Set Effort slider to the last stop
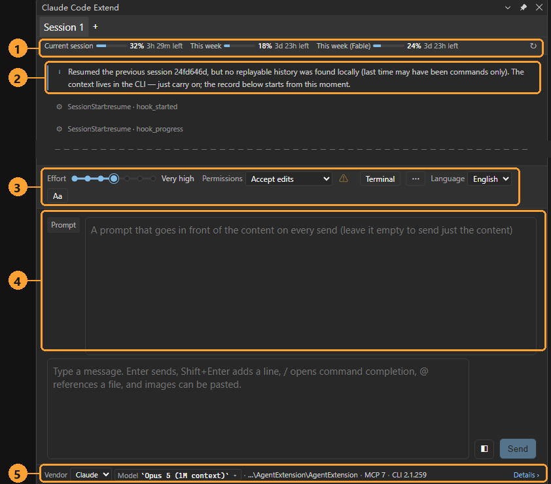 tap(153, 179)
